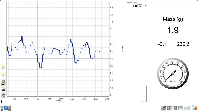Take a snapshot with the camera icon
198x111 pixels.
pyautogui.click(x=3, y=90)
